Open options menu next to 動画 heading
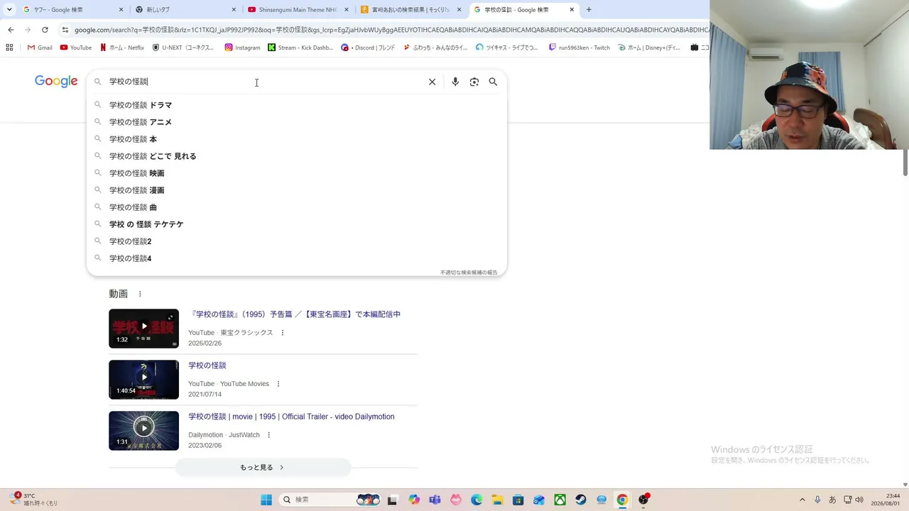The height and width of the screenshot is (511, 909). 140,294
